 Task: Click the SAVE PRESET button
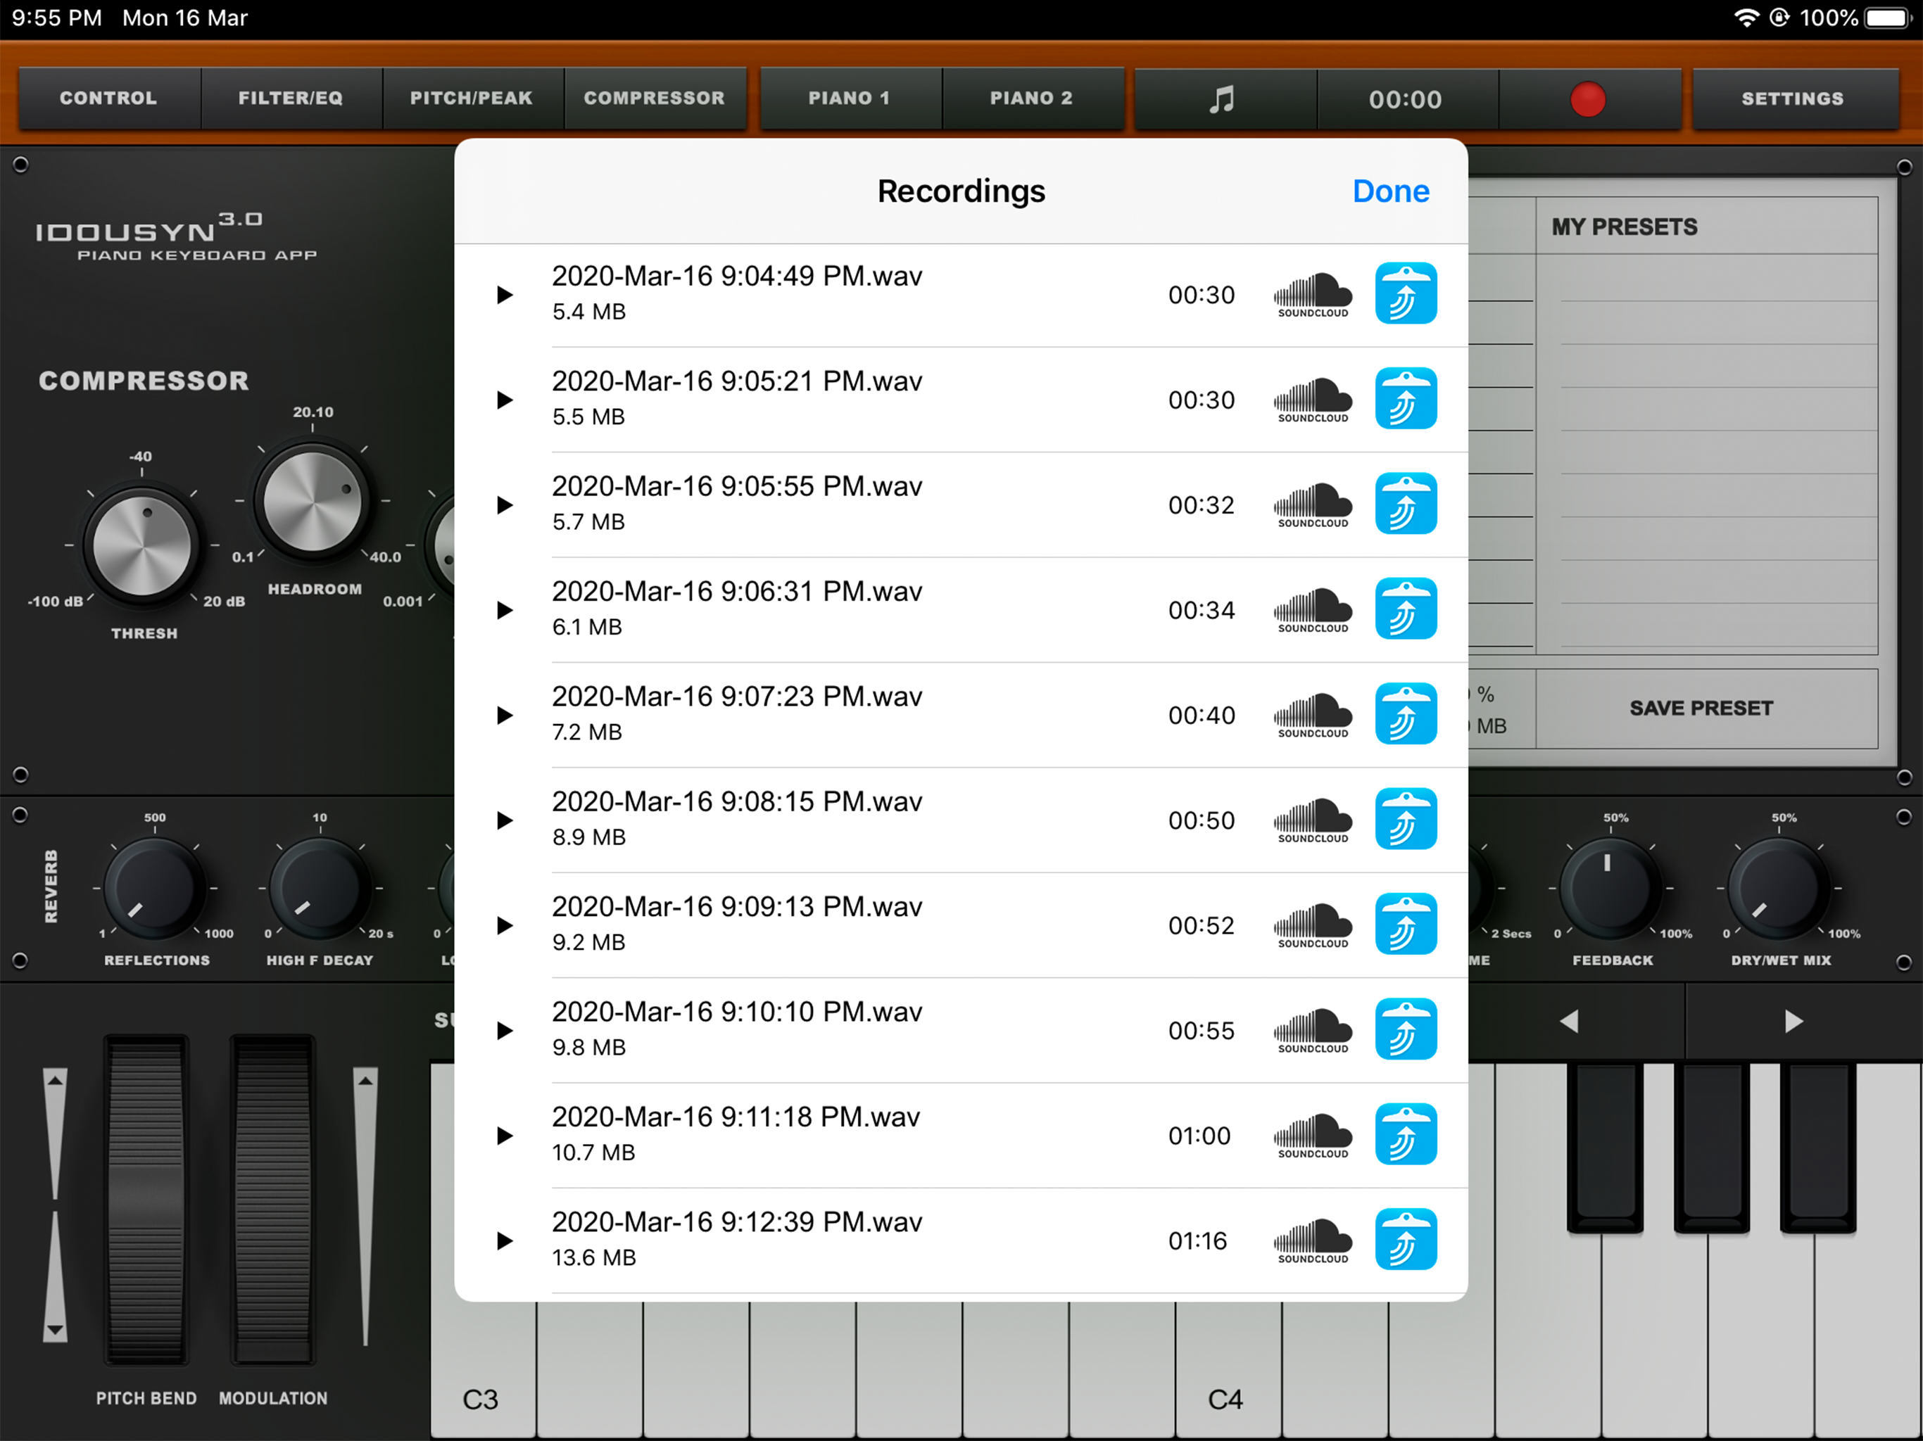pyautogui.click(x=1701, y=709)
